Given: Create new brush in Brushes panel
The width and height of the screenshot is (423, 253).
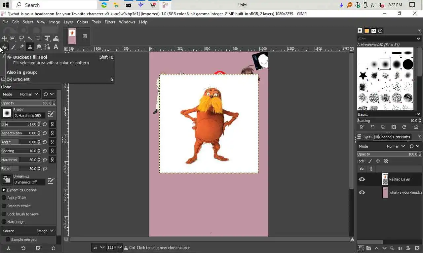Looking at the screenshot, I should point(372,127).
